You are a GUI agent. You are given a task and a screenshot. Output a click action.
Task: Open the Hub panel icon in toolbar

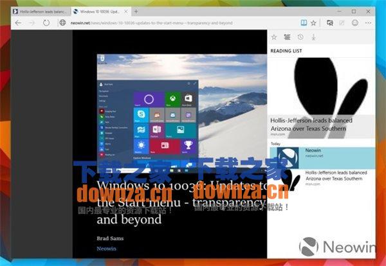pos(329,22)
